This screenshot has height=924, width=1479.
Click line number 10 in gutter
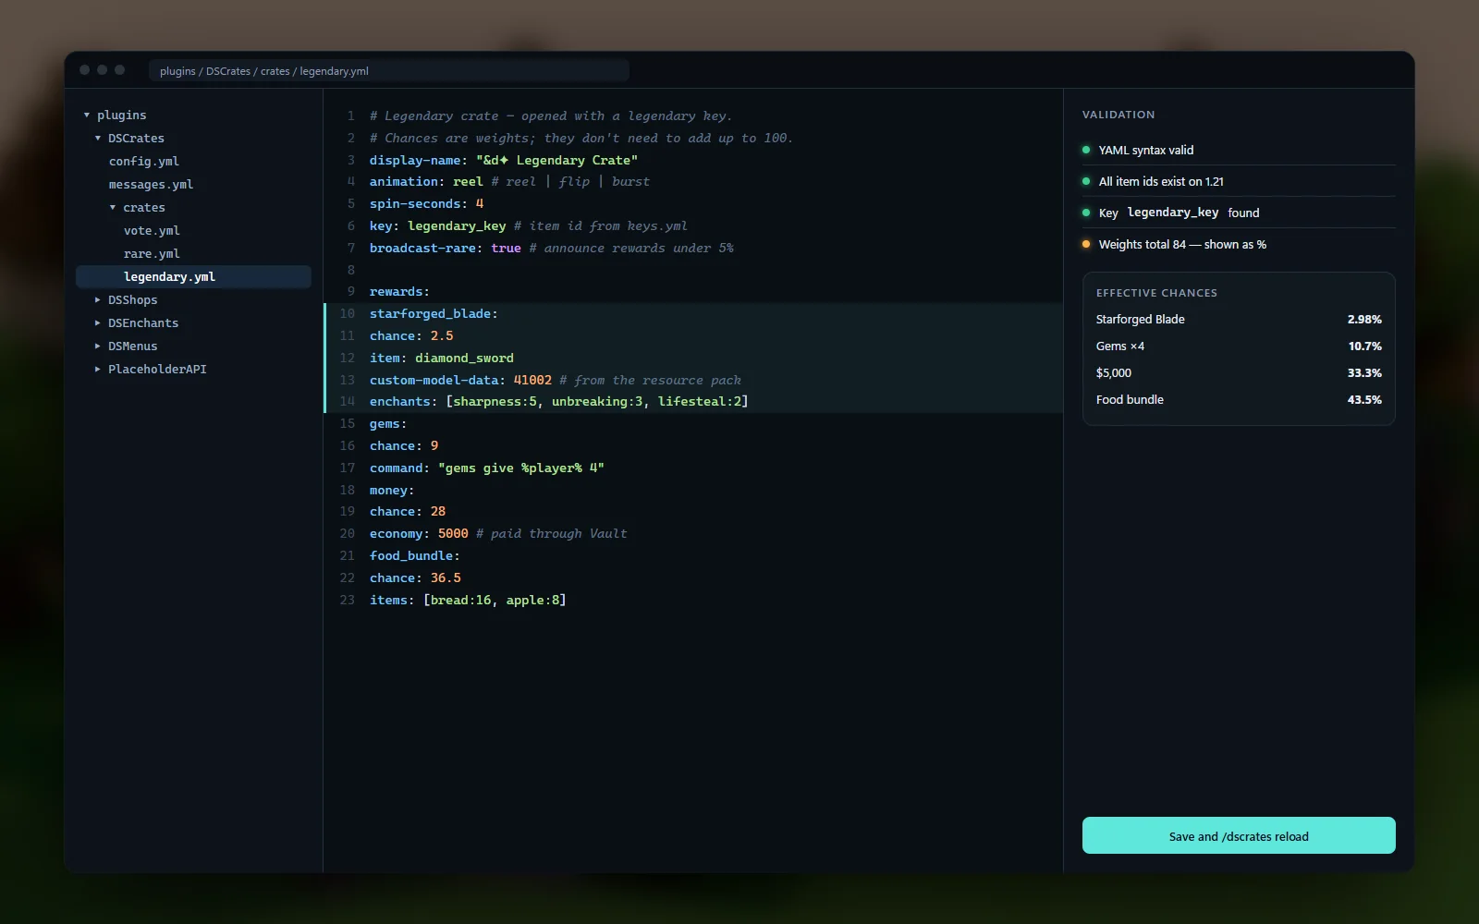click(x=348, y=314)
